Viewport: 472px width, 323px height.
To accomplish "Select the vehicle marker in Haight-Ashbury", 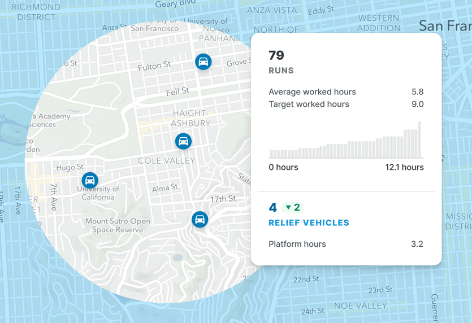I will coord(183,141).
